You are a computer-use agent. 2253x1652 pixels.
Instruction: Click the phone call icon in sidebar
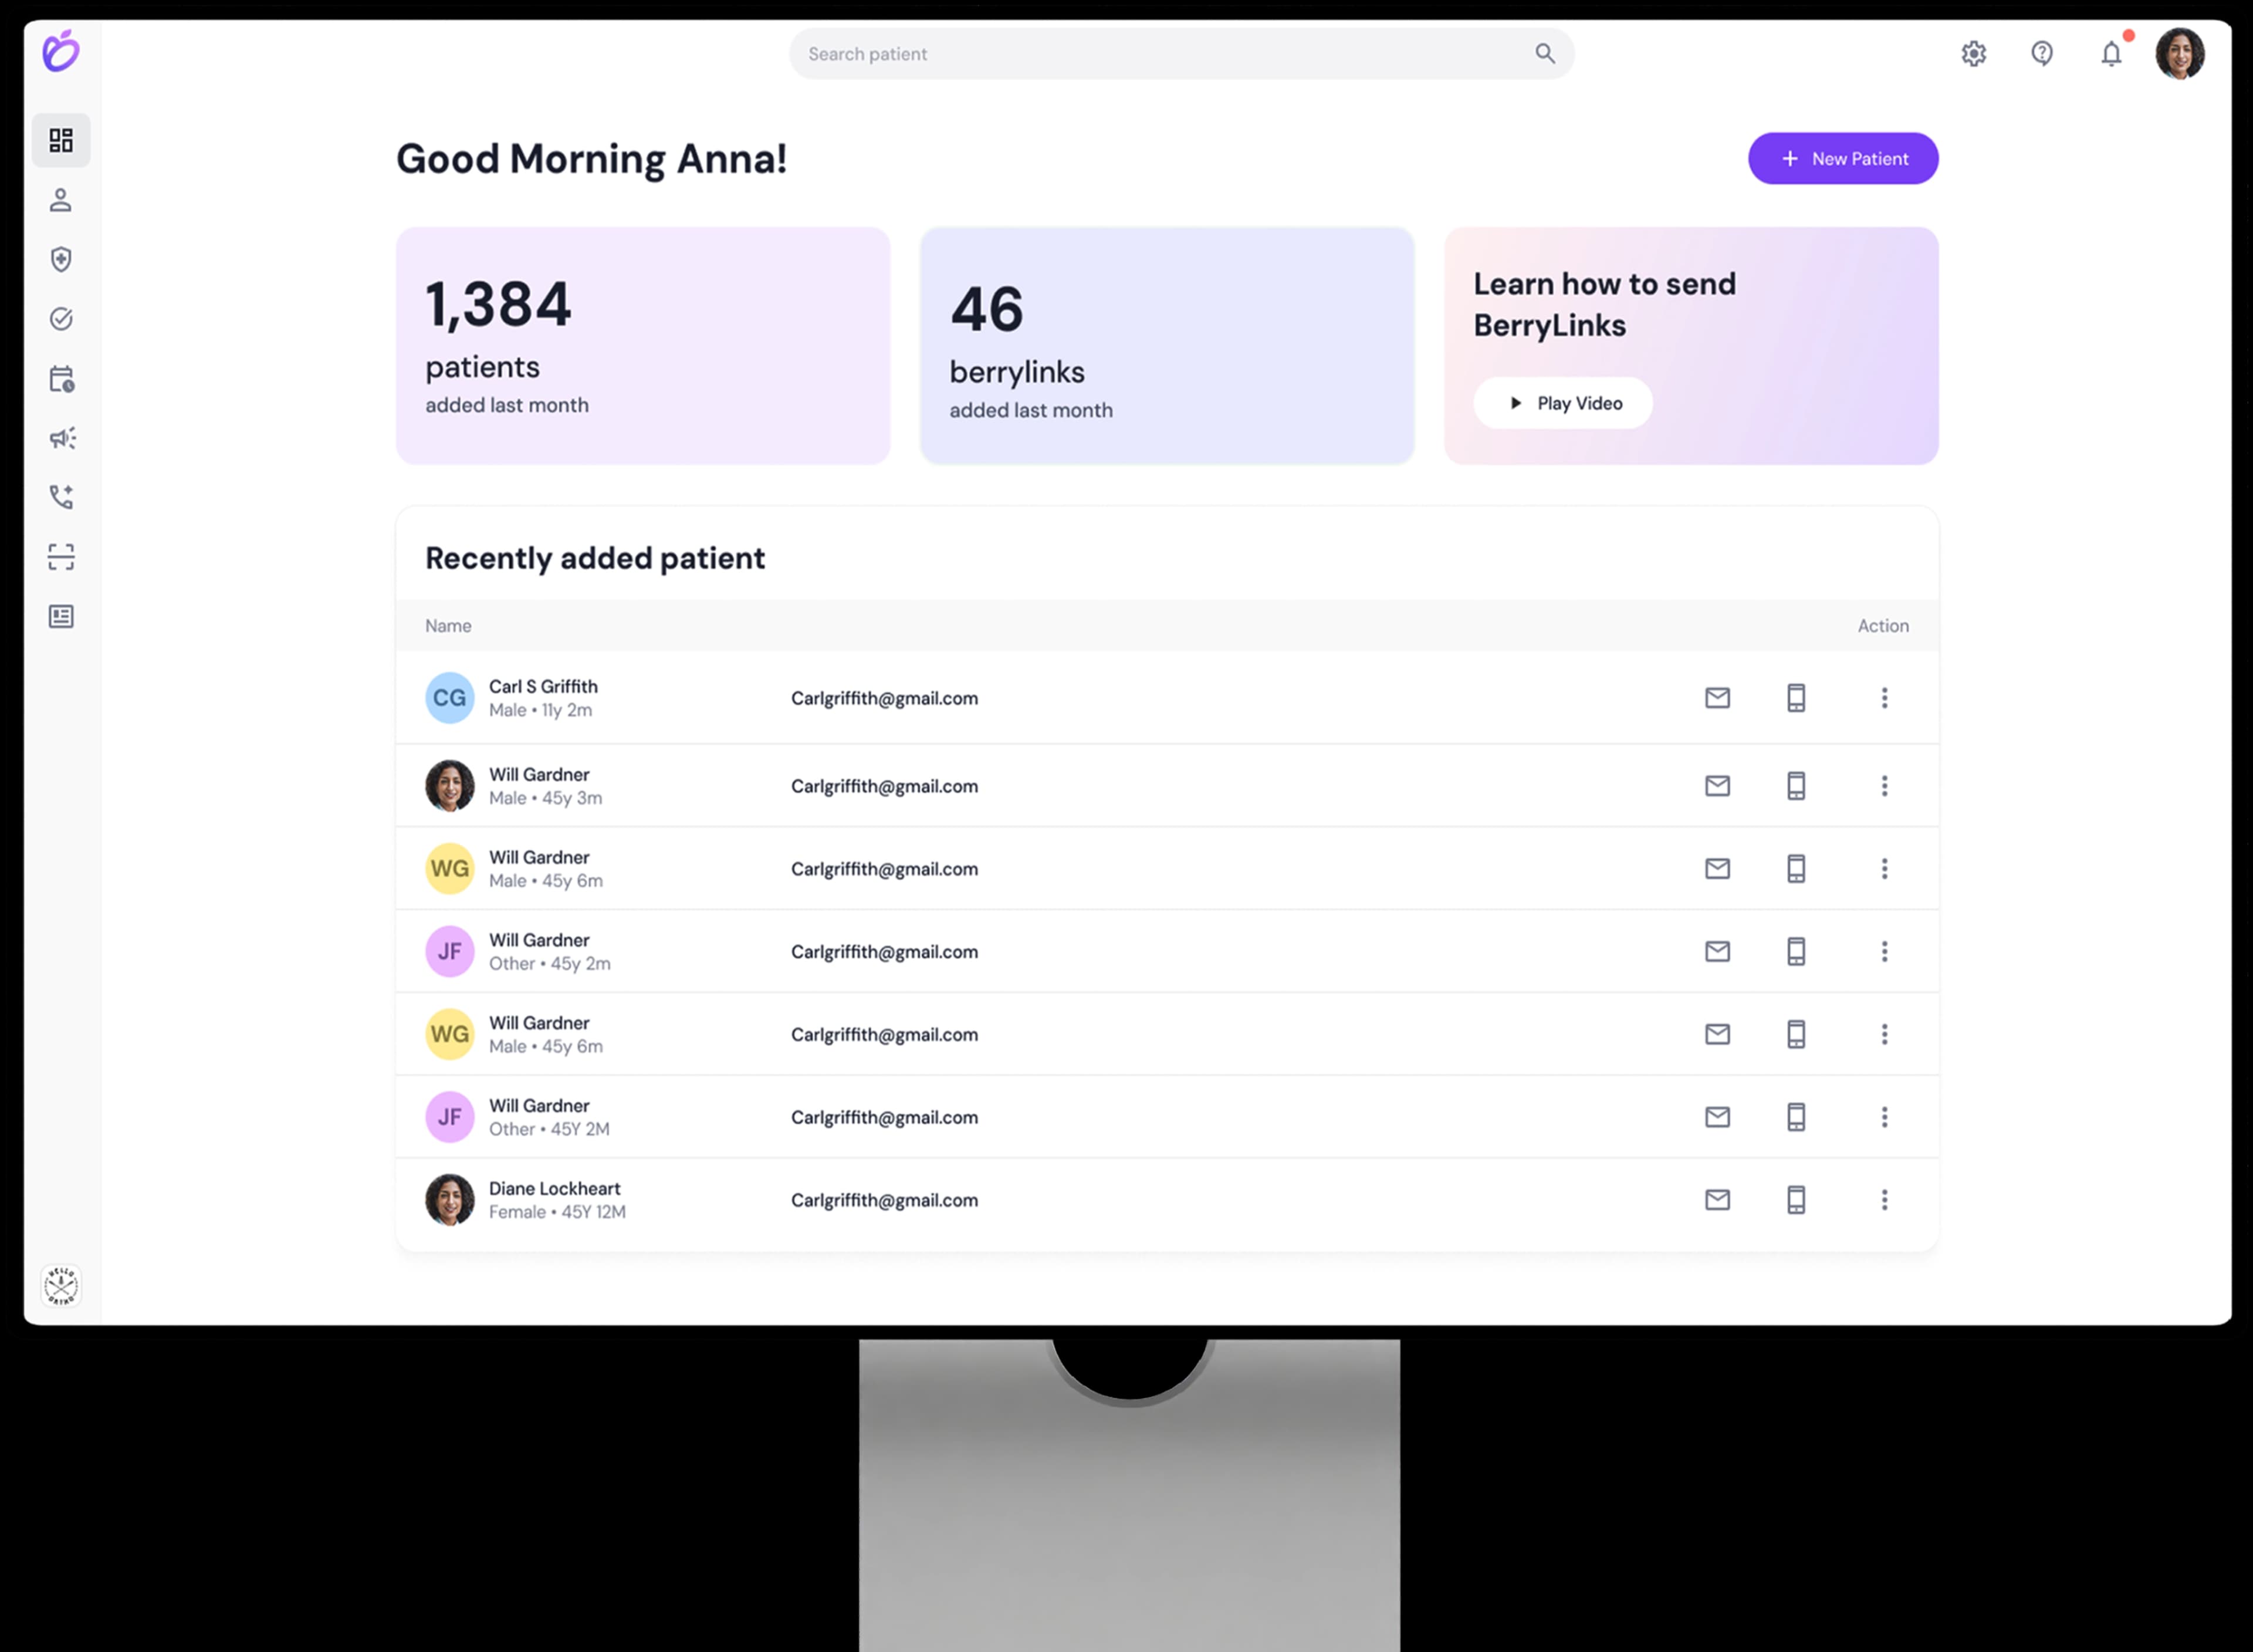[61, 497]
